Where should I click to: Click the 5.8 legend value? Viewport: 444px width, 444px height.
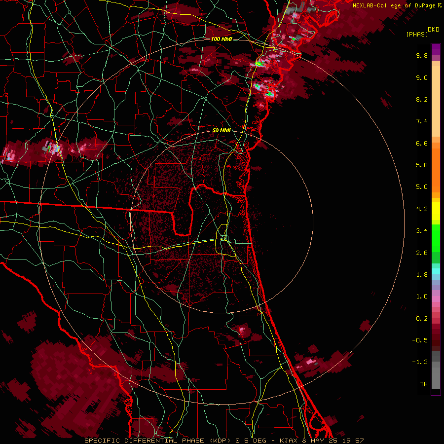(422, 165)
